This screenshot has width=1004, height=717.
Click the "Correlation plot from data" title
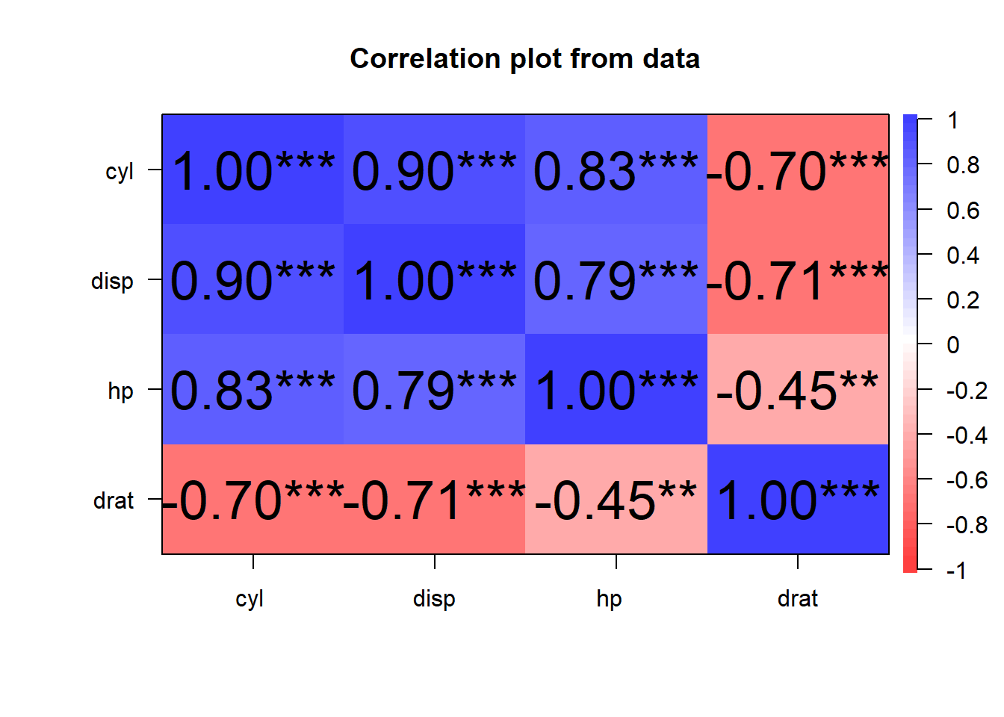click(x=524, y=59)
